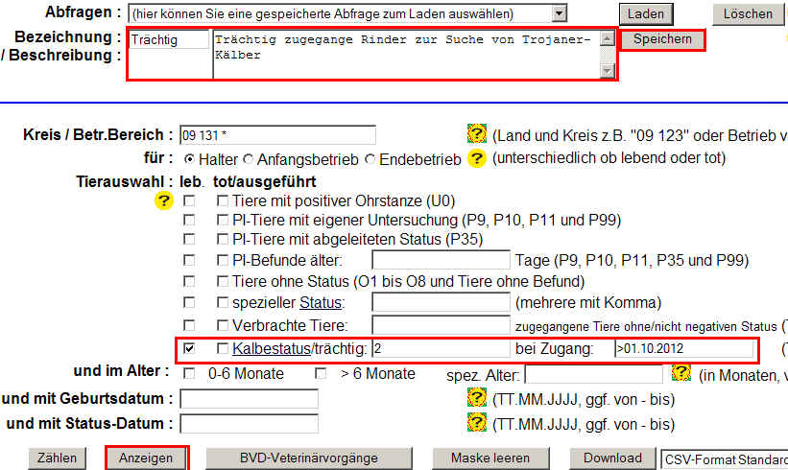The width and height of the screenshot is (788, 470).
Task: Click help icon beside Kreis / Betr.Bereich field
Action: tap(476, 134)
